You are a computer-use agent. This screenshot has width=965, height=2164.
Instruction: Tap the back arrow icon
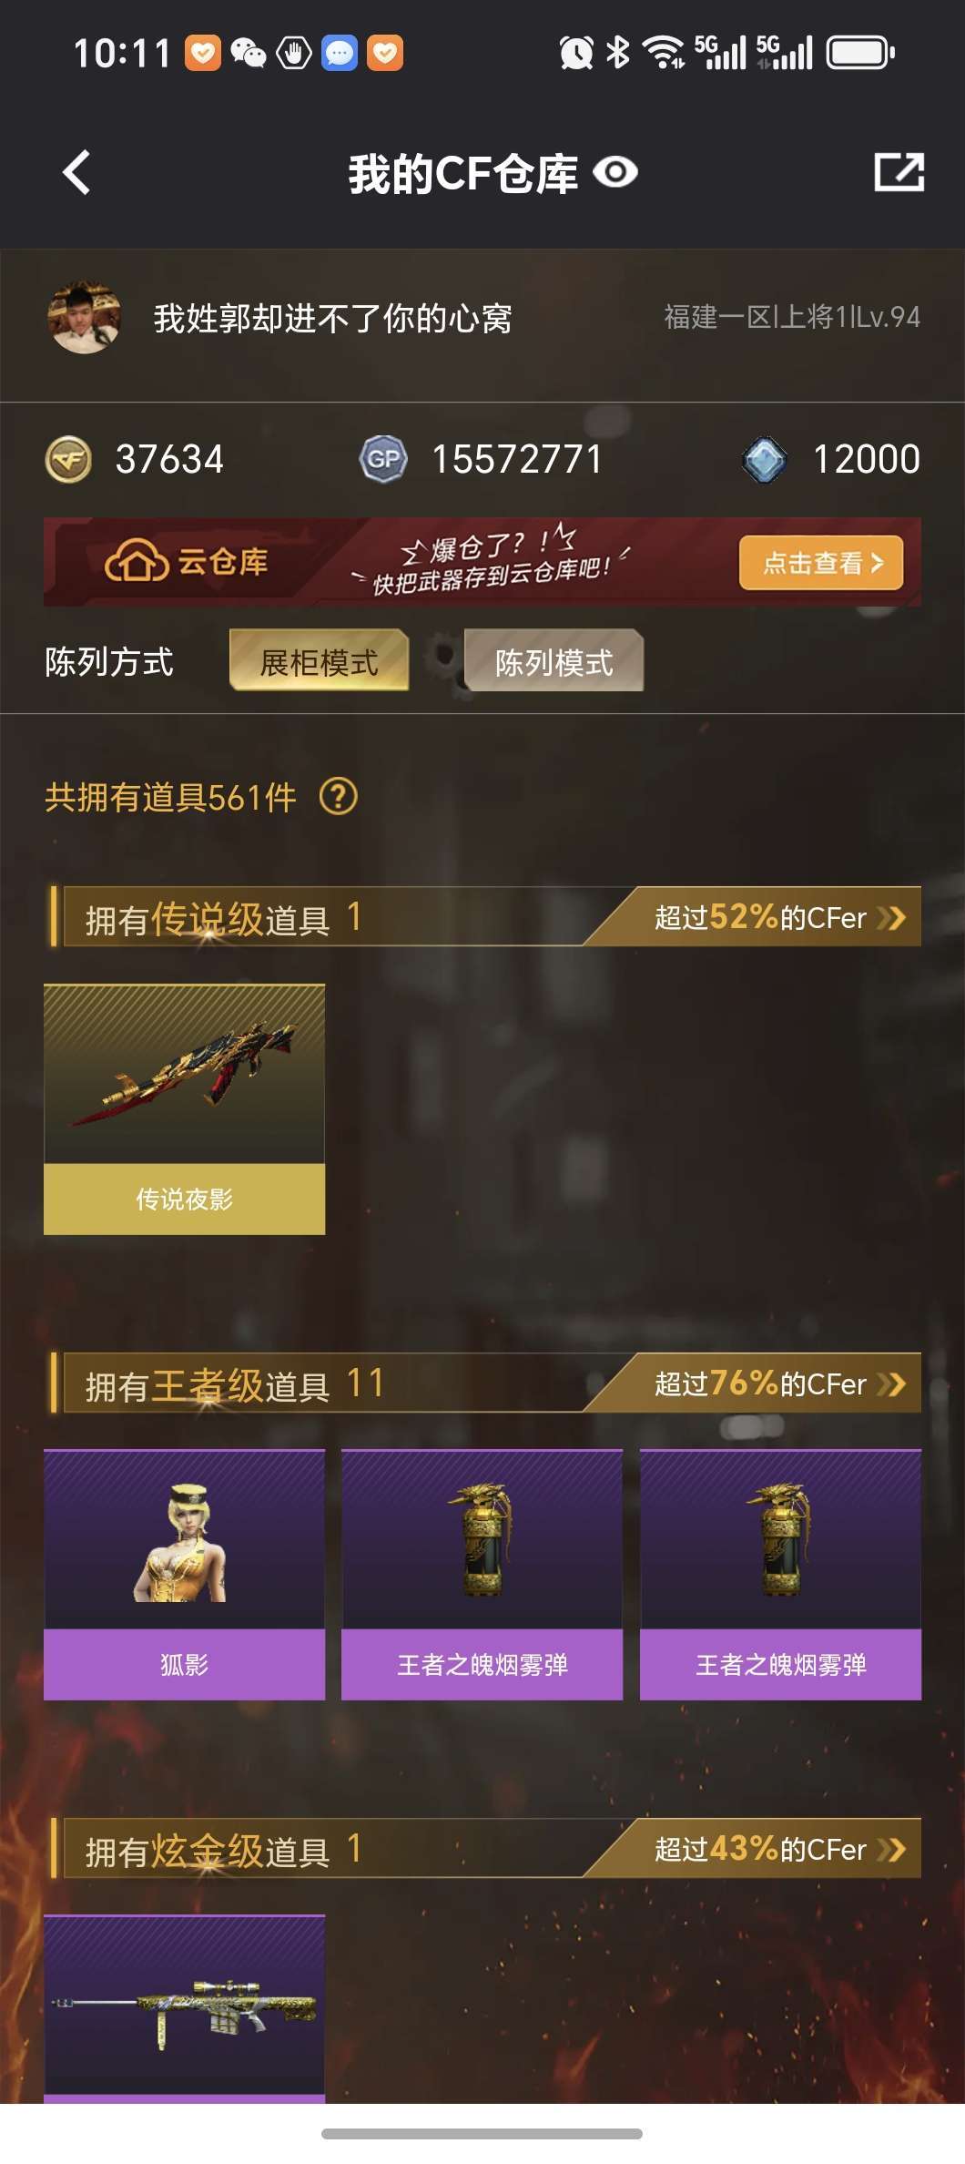(77, 172)
